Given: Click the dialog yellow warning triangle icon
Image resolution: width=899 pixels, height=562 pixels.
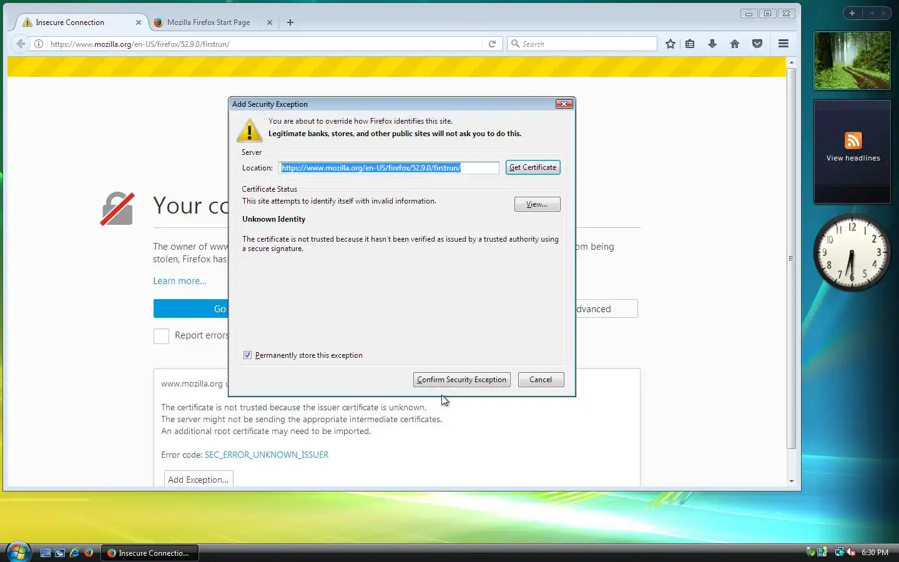Looking at the screenshot, I should (x=250, y=130).
